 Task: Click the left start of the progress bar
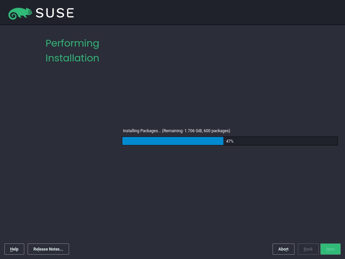(x=124, y=141)
